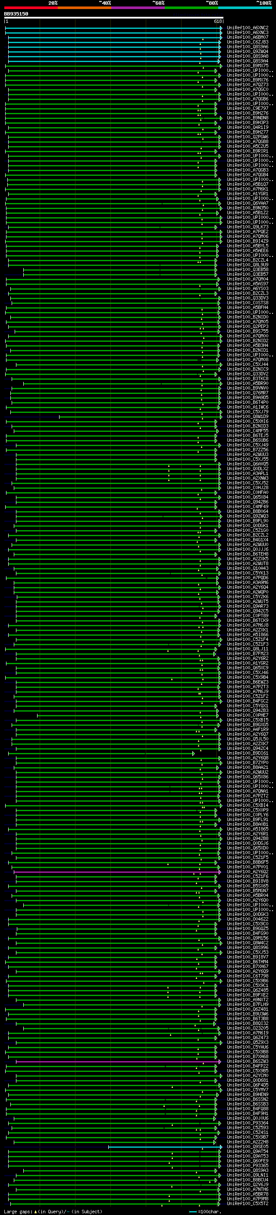Select the UniRef100_B9RIR1 label
Screen dimensions: 276x1215
pyautogui.click(x=248, y=151)
